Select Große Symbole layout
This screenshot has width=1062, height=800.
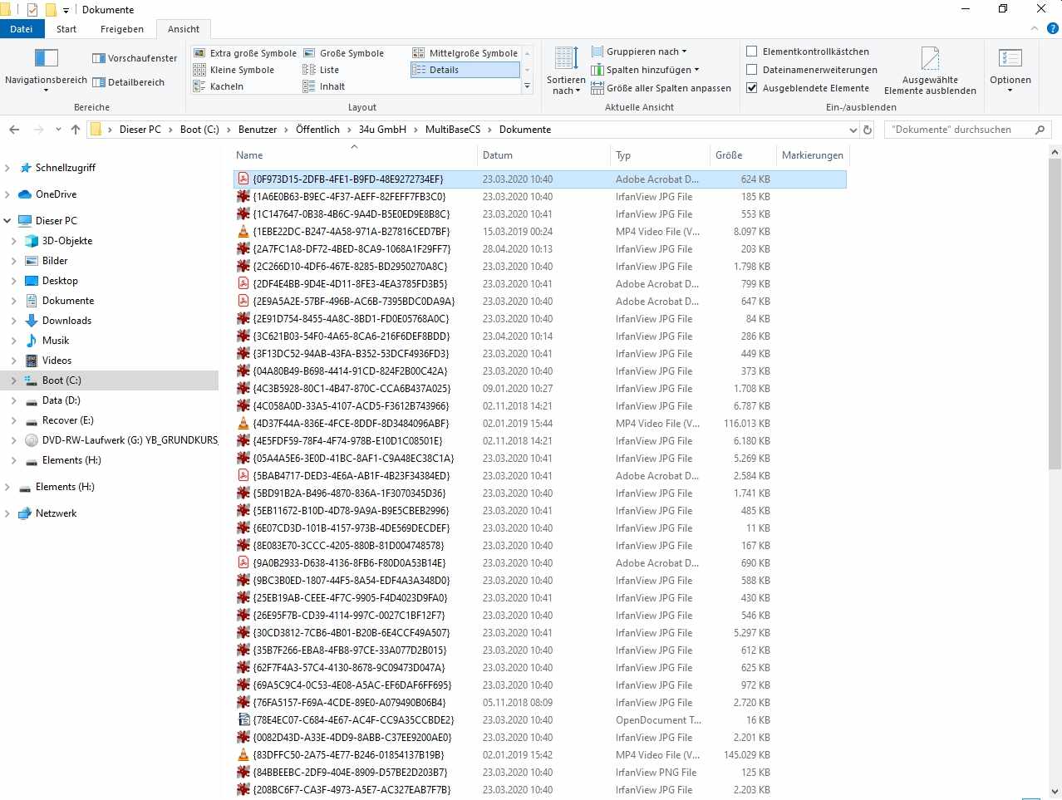[x=343, y=53]
